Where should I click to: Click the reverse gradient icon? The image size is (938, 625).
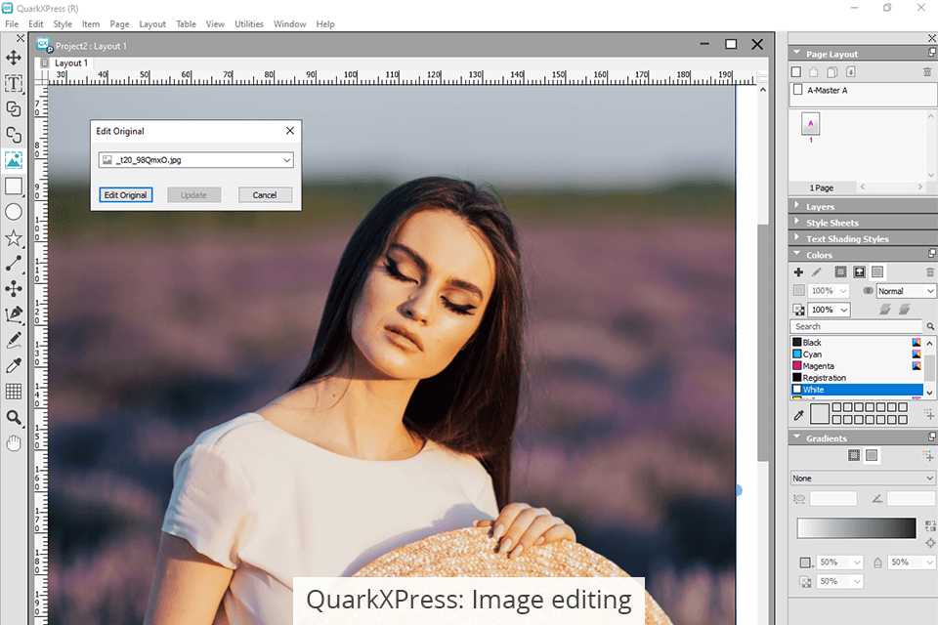pos(930,525)
